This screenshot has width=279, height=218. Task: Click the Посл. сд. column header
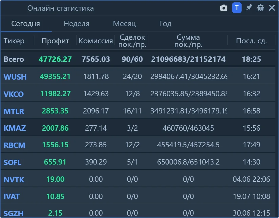click(251, 41)
